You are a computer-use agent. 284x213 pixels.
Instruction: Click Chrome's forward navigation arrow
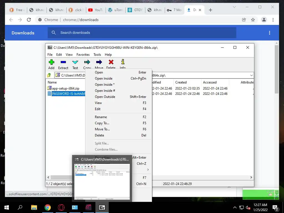(x=20, y=20)
